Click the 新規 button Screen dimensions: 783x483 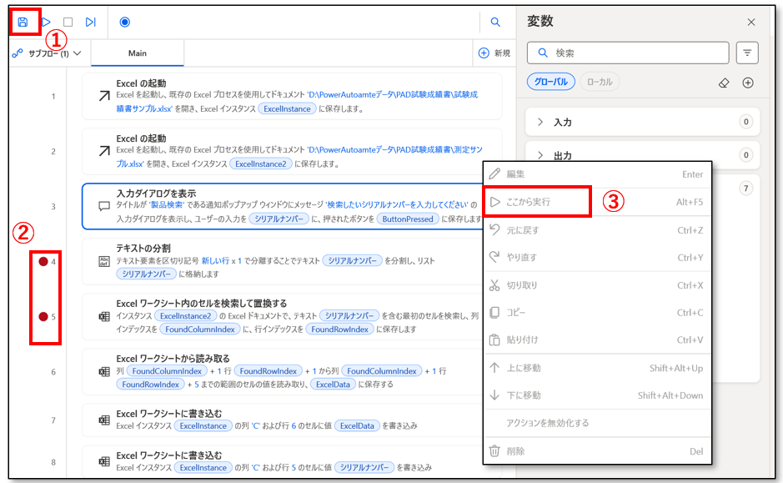(x=494, y=53)
